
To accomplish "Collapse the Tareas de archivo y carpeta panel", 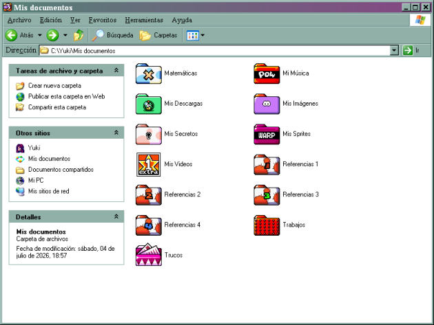I will click(x=116, y=70).
